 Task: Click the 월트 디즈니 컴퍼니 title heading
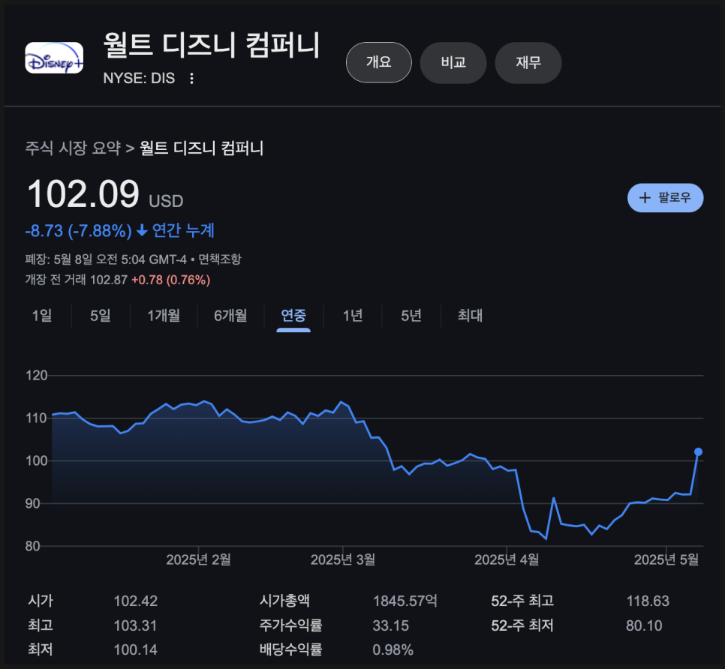pos(212,46)
